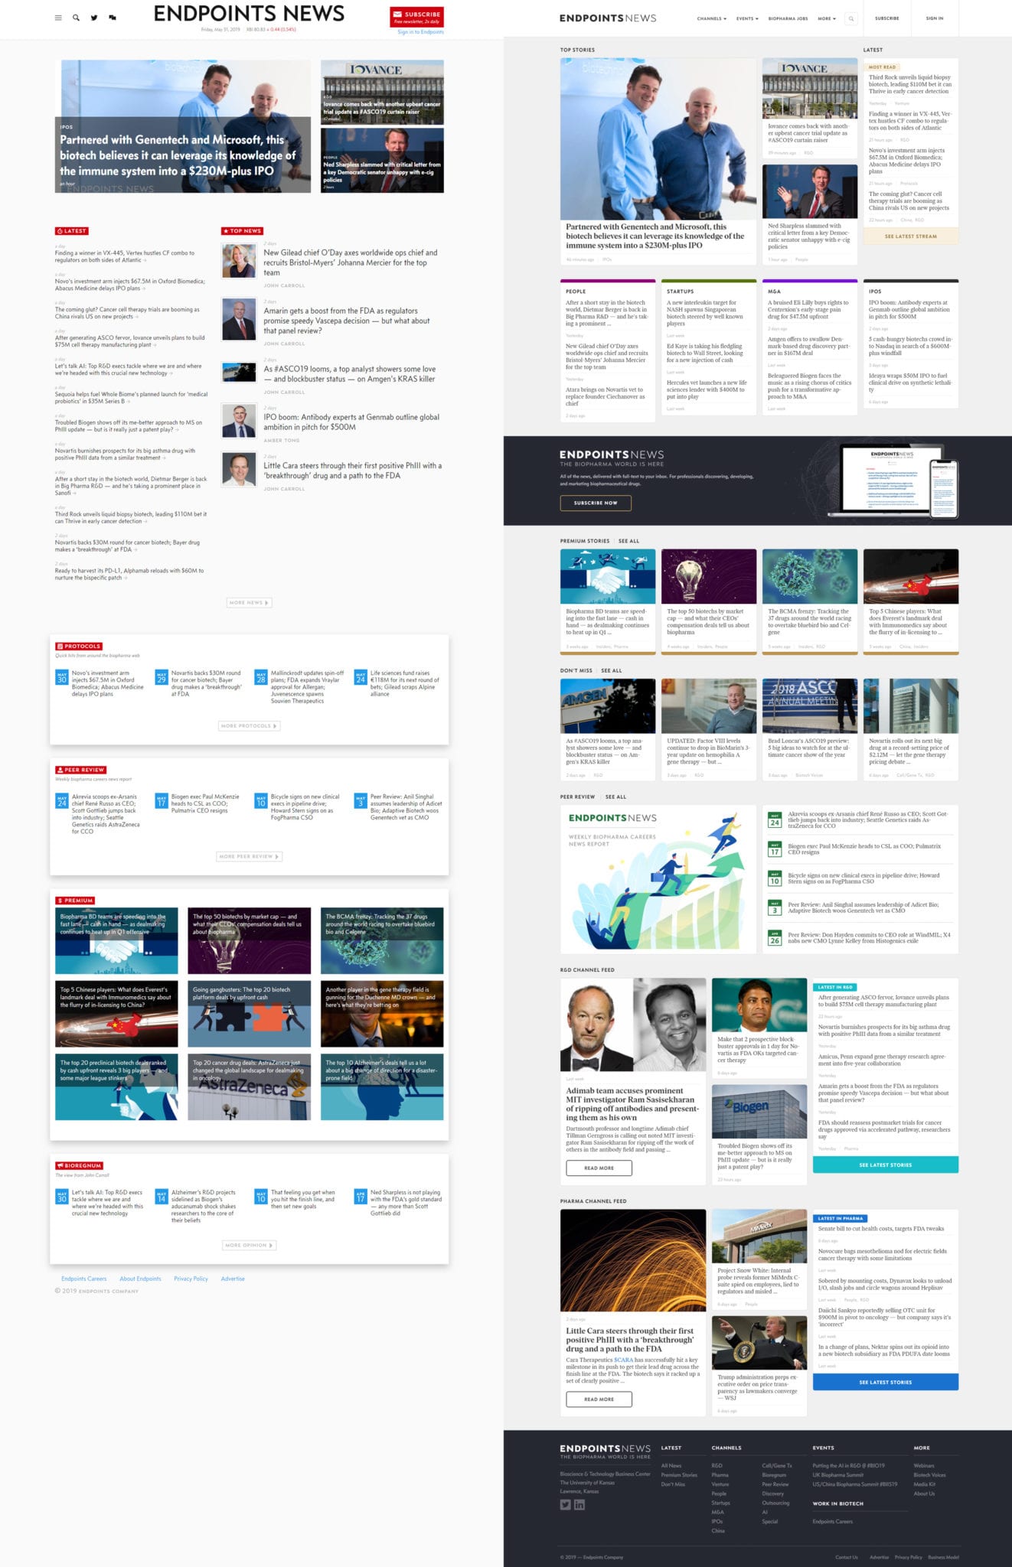Click Subscribe Now on the dark banner

[596, 503]
